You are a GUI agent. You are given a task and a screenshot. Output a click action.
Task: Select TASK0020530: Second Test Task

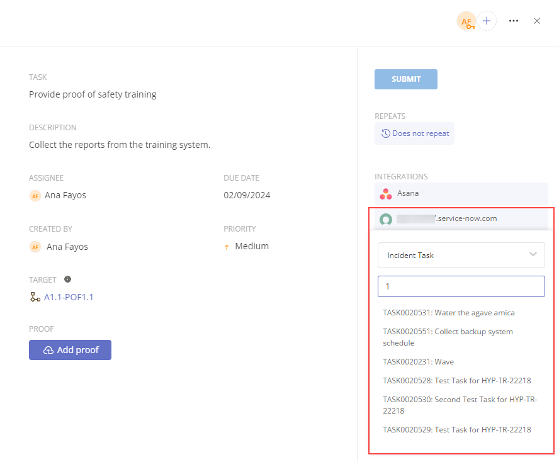click(460, 405)
